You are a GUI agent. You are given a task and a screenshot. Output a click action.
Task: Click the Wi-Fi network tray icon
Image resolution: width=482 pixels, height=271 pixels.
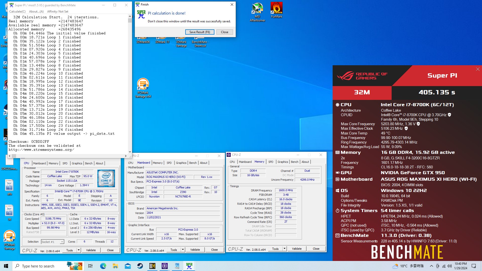click(x=444, y=266)
